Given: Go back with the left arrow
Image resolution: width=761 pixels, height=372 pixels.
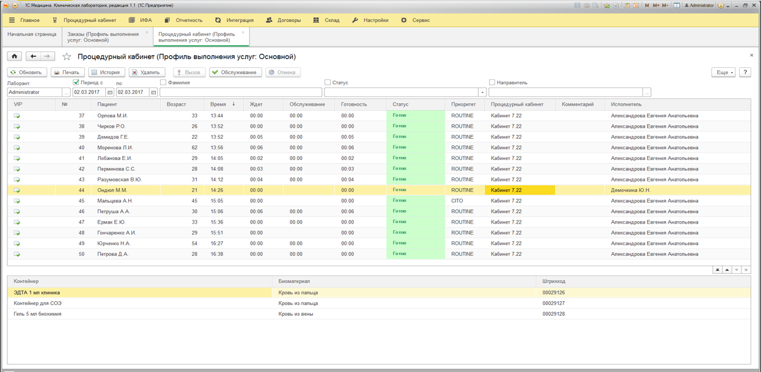Looking at the screenshot, I should 33,56.
